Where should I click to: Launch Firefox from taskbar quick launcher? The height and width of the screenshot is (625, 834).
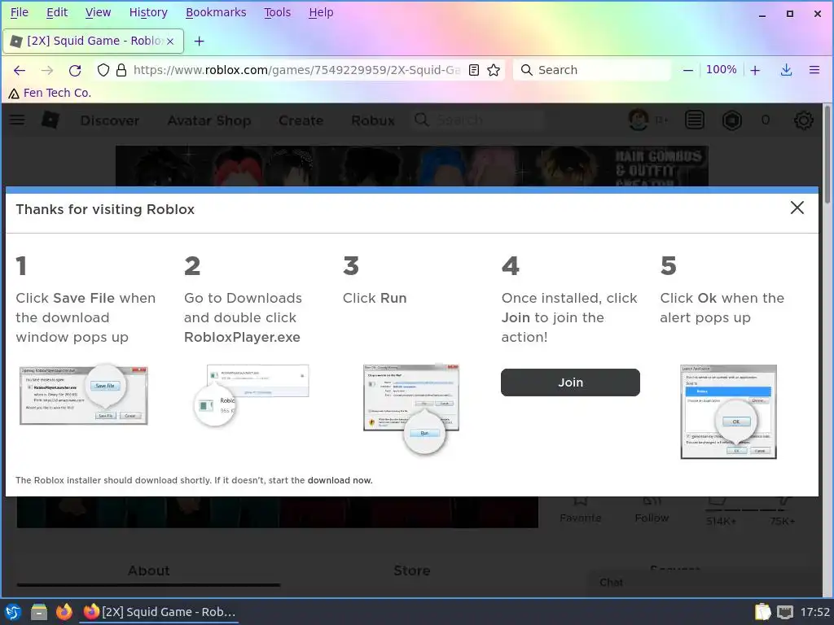click(64, 612)
